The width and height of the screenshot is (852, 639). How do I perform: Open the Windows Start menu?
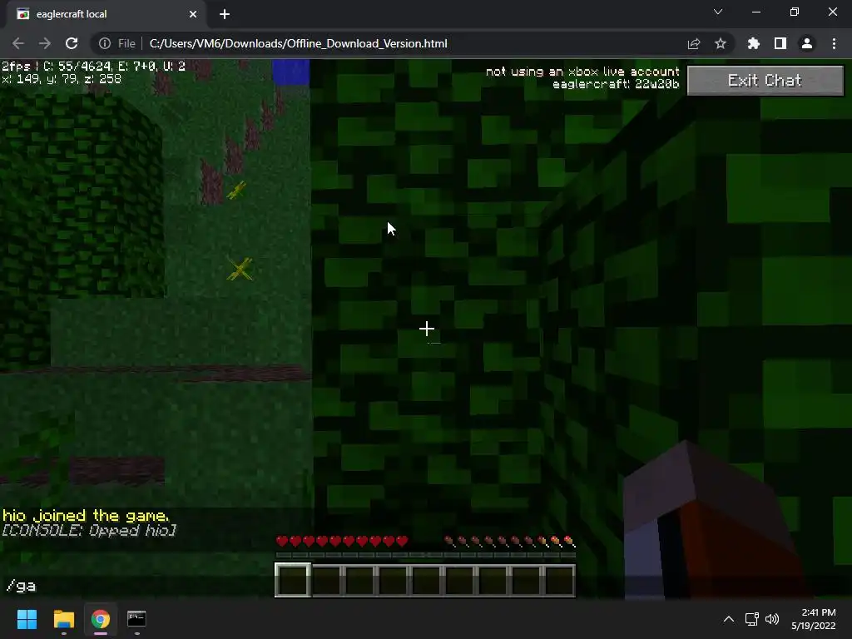tap(27, 619)
